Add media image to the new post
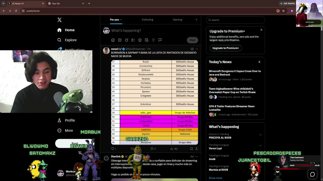323x181 pixels. [x=113, y=40]
